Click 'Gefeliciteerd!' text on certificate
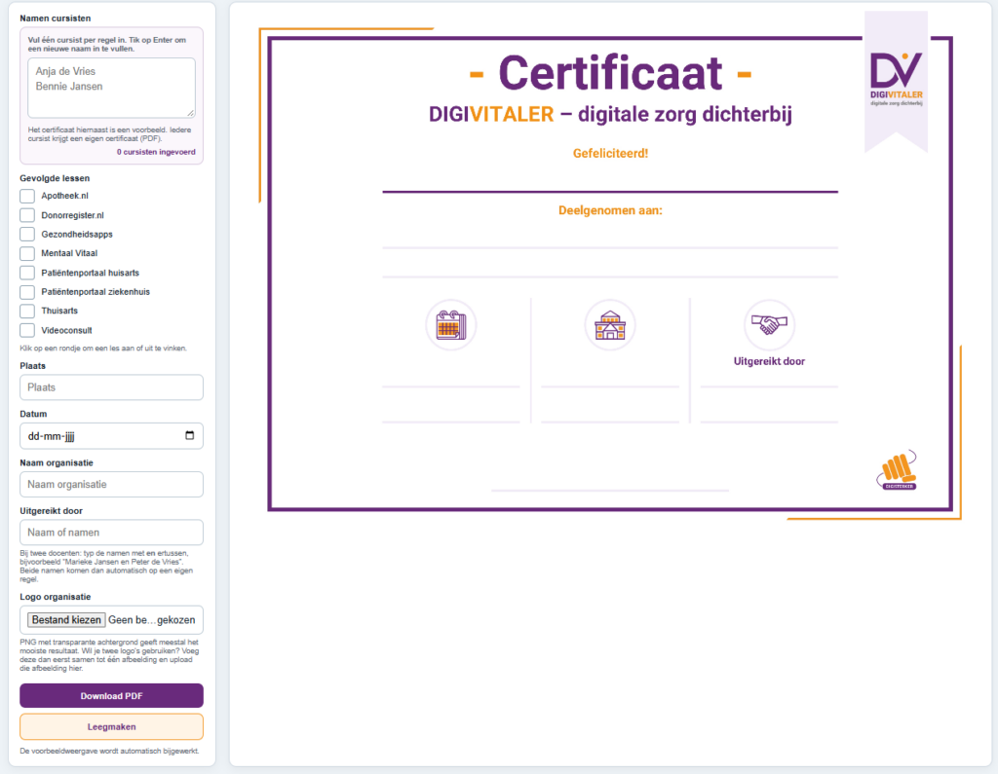The height and width of the screenshot is (774, 998). pyautogui.click(x=610, y=153)
